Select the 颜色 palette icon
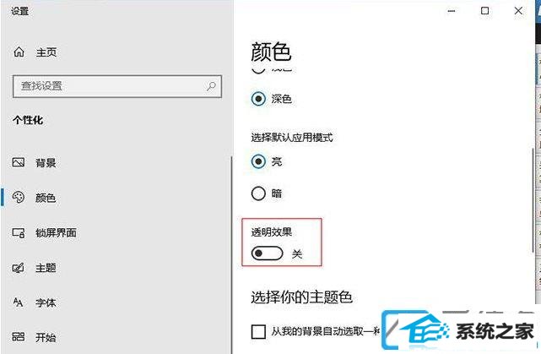541x354 pixels. 19,197
